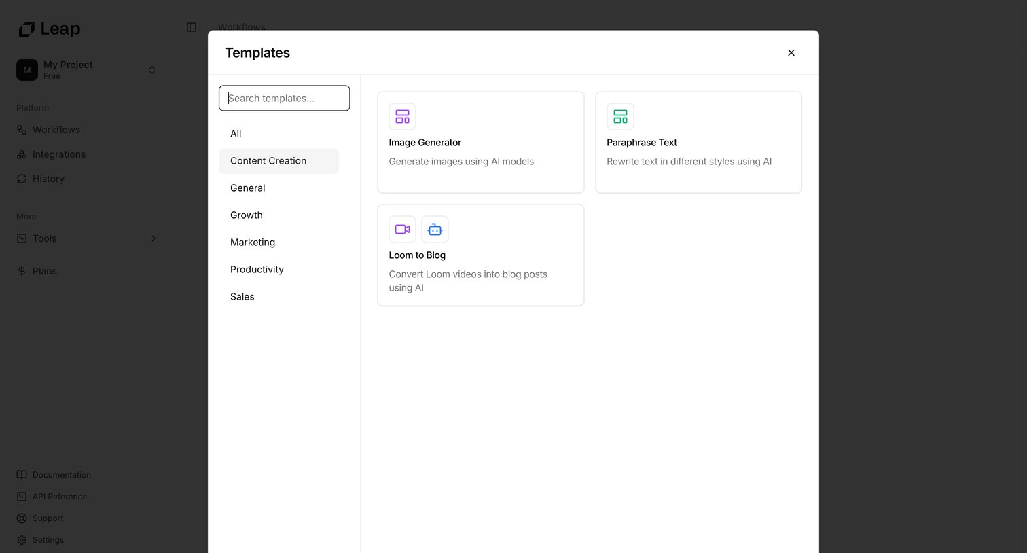Click the Workflows sidebar icon
The width and height of the screenshot is (1027, 553).
point(22,130)
